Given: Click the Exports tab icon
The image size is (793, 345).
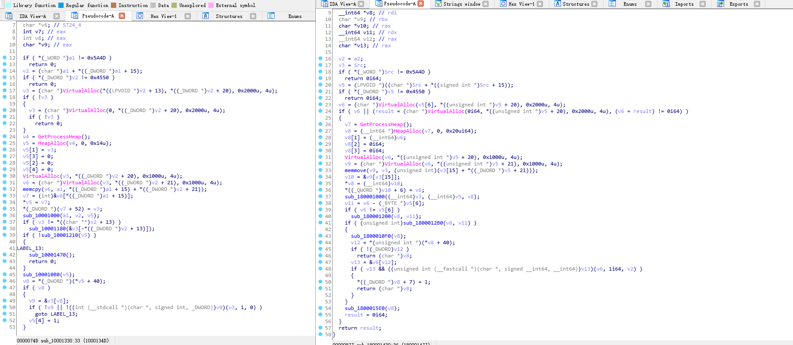Looking at the screenshot, I should click(x=721, y=4).
